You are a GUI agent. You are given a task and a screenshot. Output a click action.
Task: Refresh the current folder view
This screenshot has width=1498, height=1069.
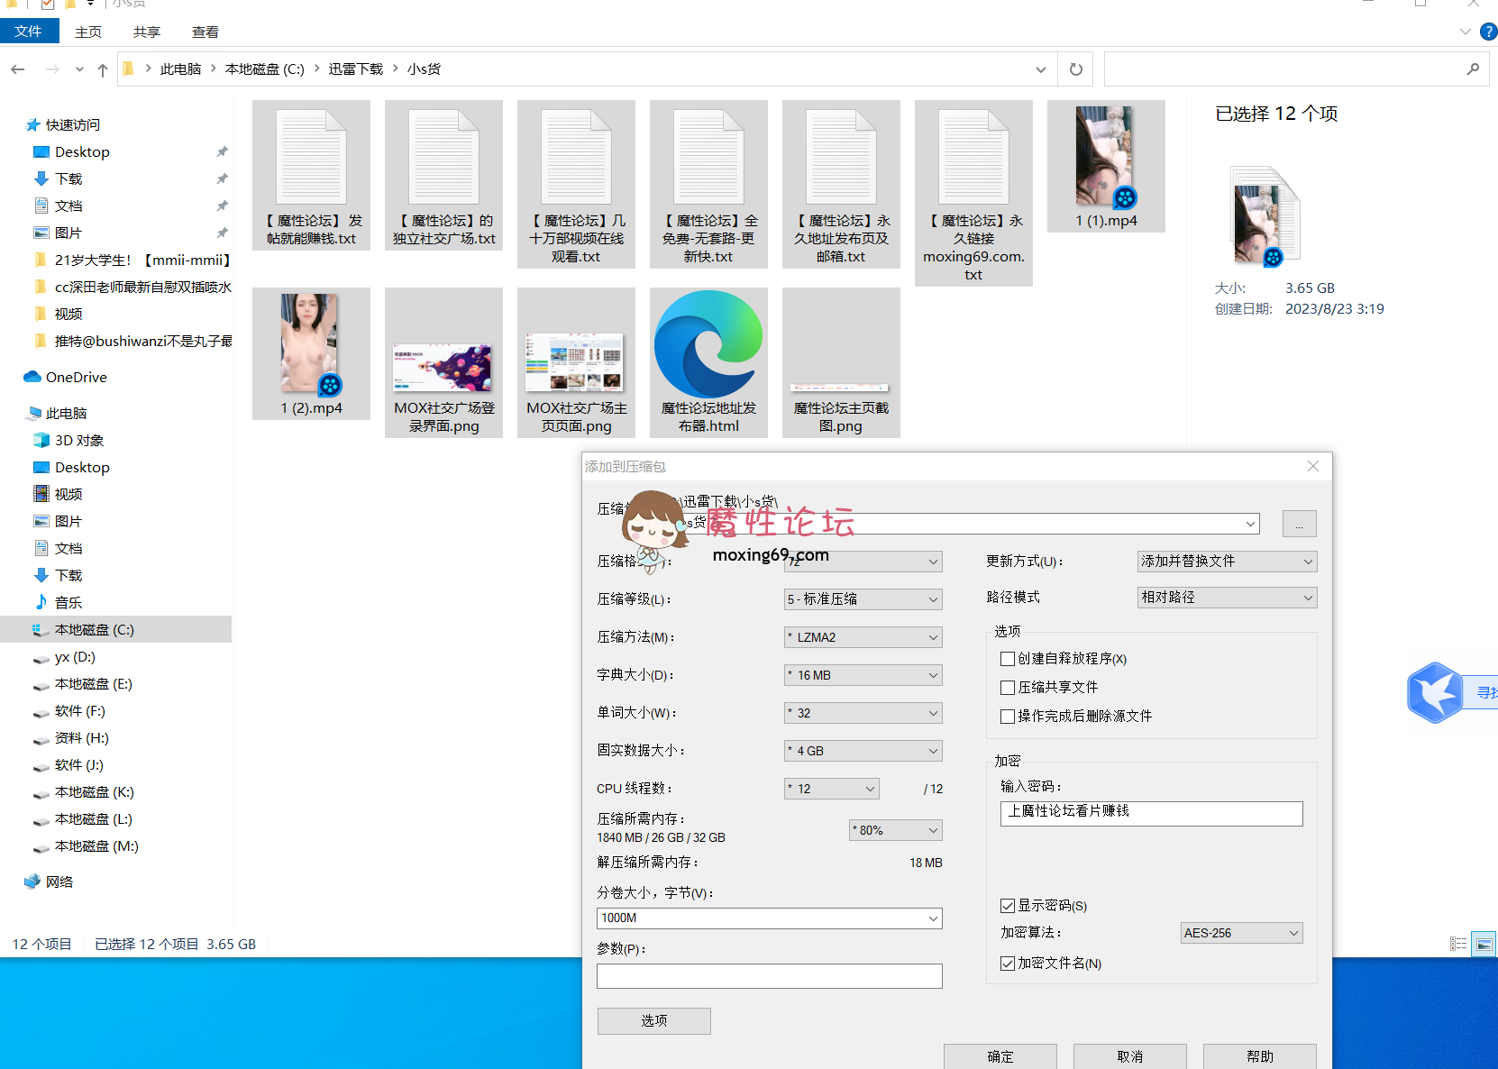click(x=1075, y=69)
